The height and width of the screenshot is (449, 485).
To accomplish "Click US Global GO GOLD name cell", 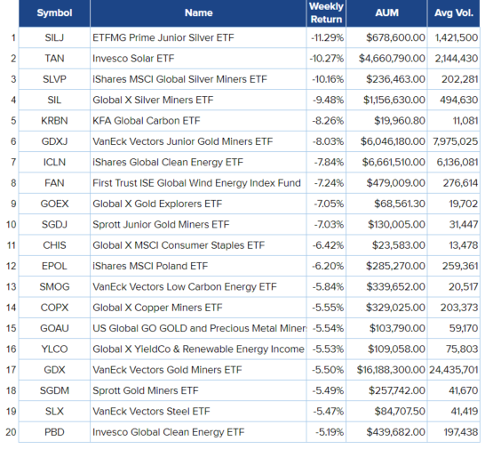I will coord(198,328).
